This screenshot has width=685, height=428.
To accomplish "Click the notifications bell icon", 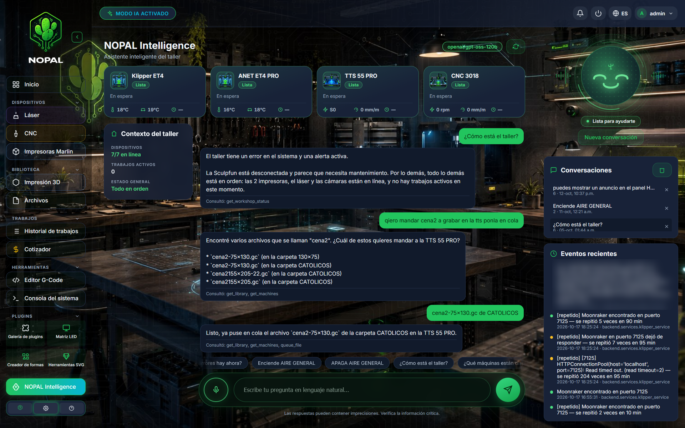I will point(580,13).
